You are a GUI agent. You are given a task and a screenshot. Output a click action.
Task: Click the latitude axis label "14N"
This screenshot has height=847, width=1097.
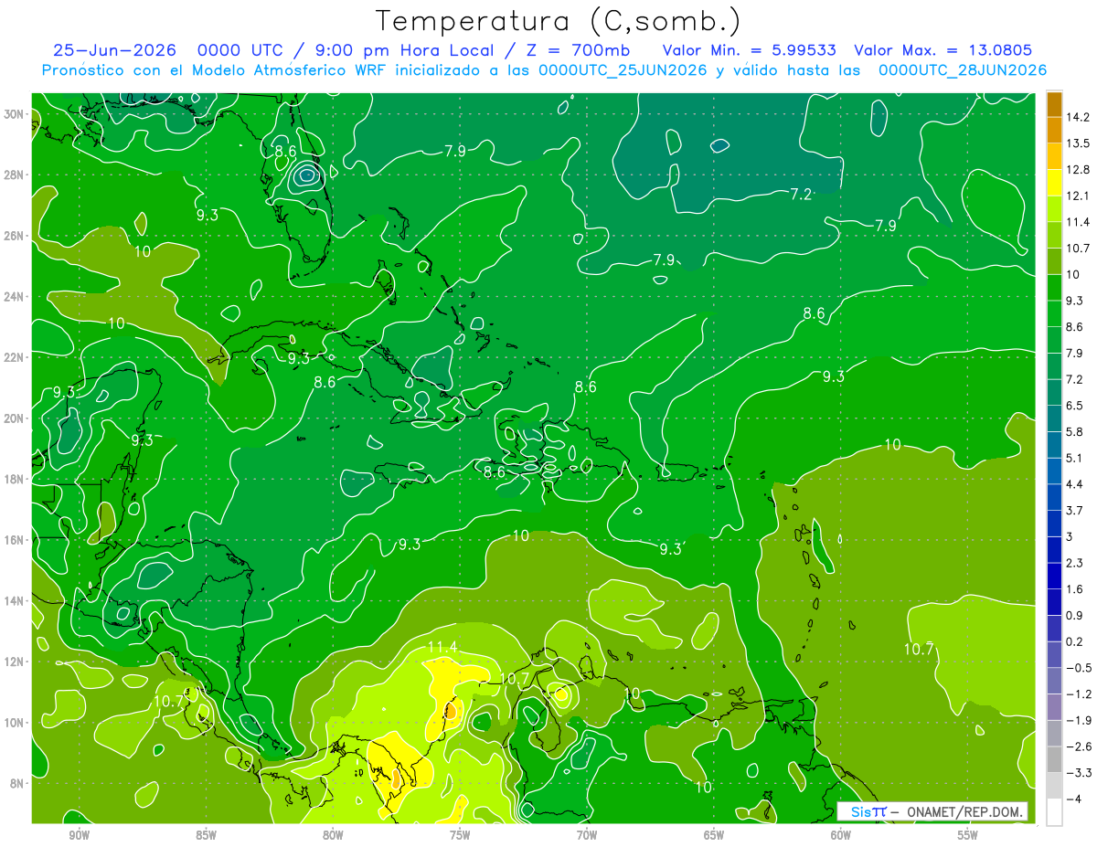pos(14,600)
